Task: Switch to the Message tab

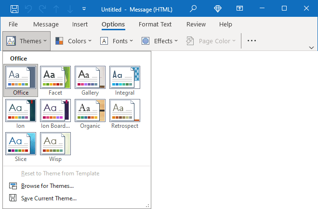Action: [46, 25]
